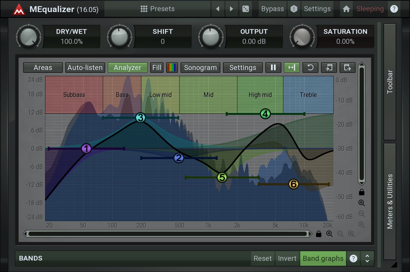Toggle the Areas button
This screenshot has height=272, width=410.
(43, 68)
